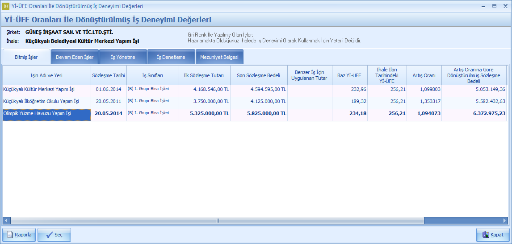Viewport: 512px width, 244px height.
Task: Click the Son Sözleşme Bedeli column header
Action: coord(258,75)
